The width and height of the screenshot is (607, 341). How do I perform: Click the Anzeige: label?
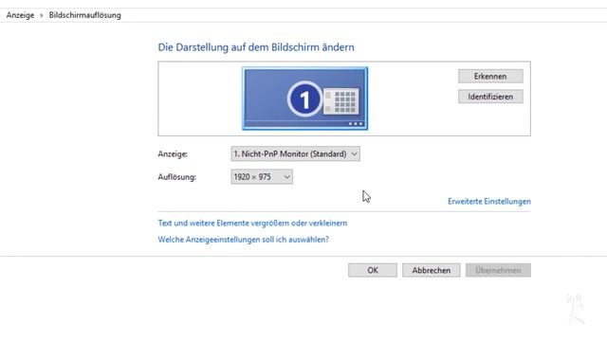(x=173, y=153)
